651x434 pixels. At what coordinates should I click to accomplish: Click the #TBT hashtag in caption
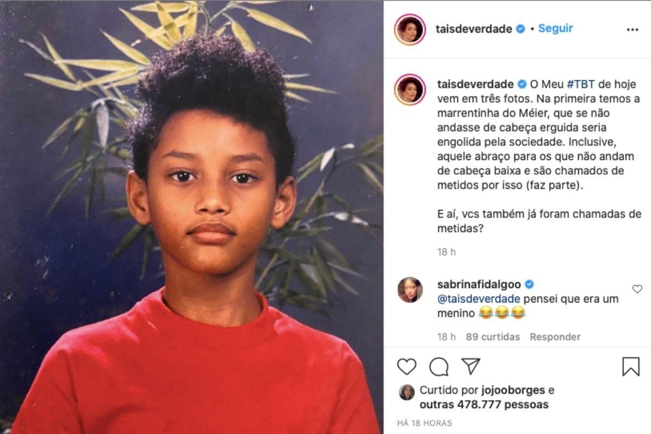pyautogui.click(x=579, y=85)
